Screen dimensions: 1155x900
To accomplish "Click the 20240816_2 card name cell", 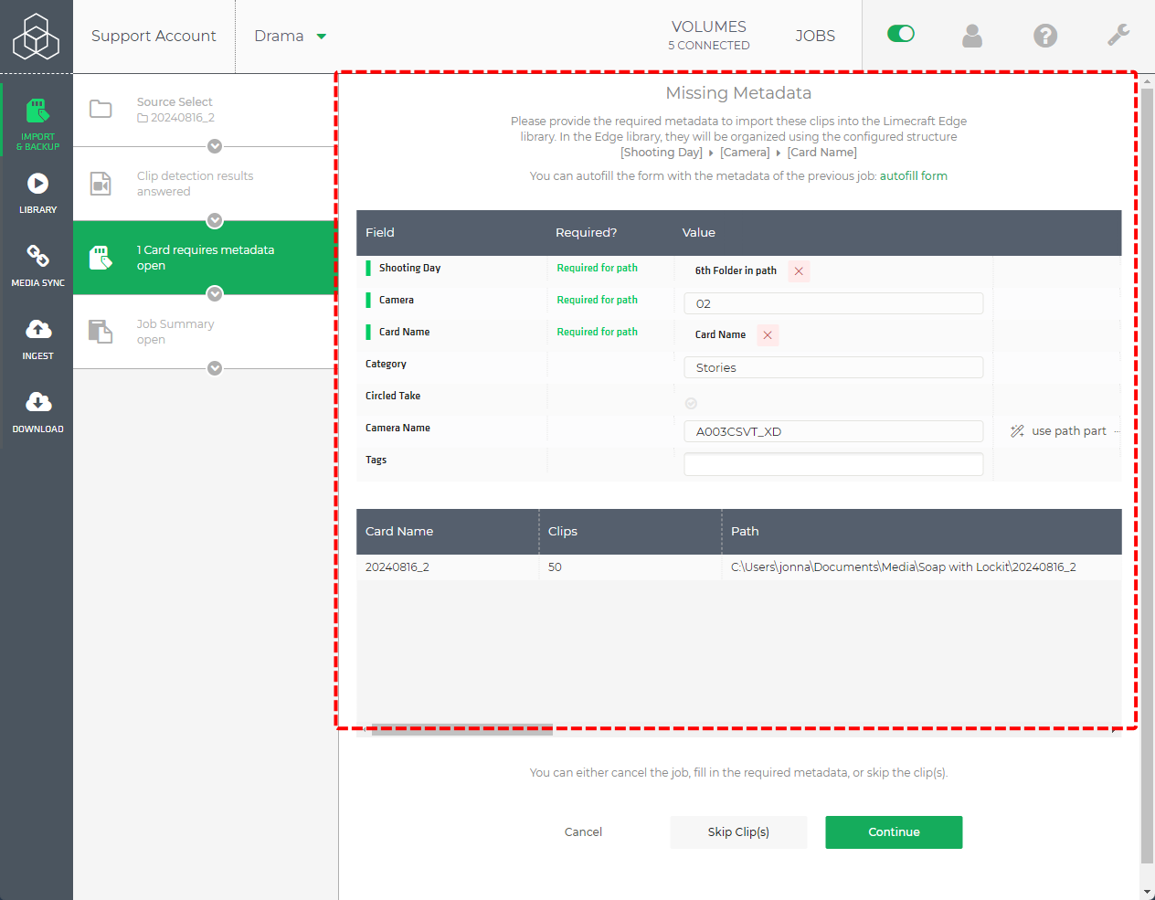I will click(x=397, y=567).
